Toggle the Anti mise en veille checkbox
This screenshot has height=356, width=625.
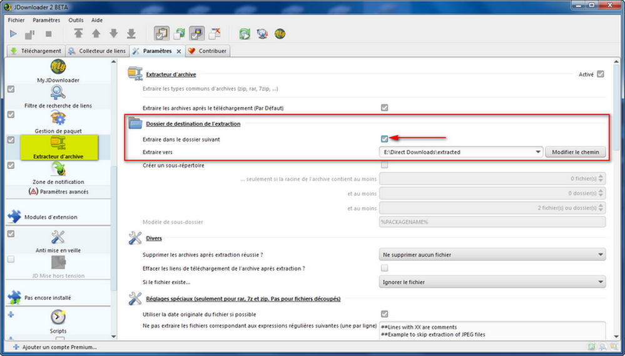(11, 233)
